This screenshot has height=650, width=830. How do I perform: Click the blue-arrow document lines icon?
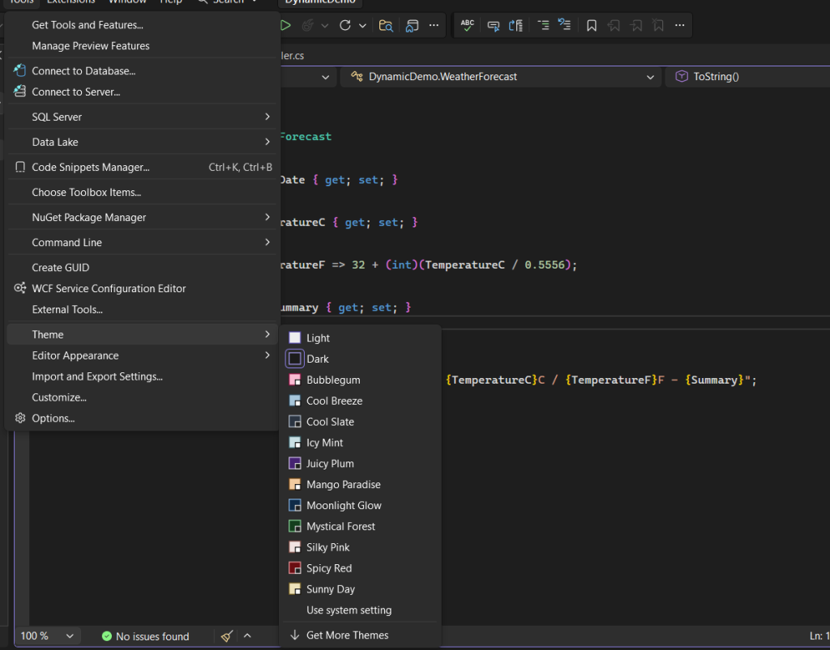[516, 25]
